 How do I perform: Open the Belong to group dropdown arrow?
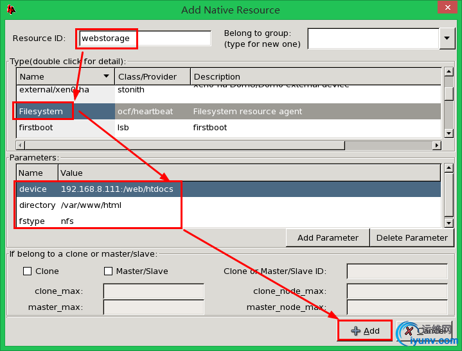pyautogui.click(x=447, y=39)
